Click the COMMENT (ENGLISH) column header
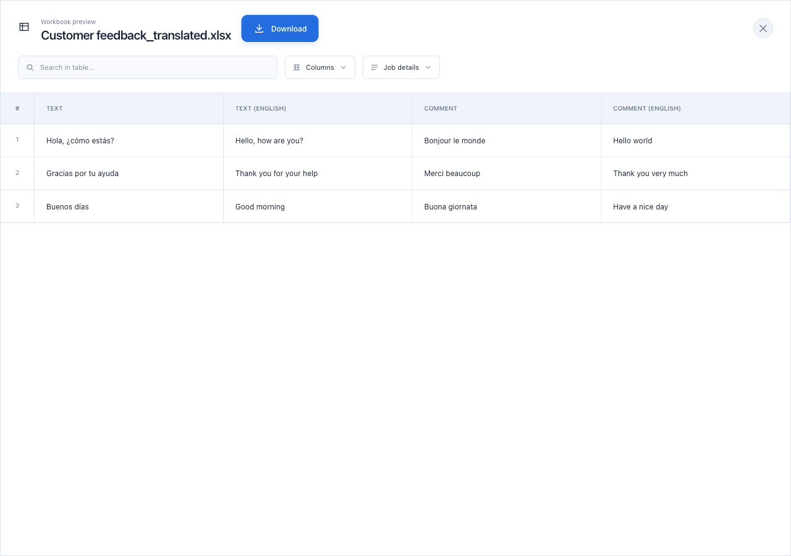This screenshot has height=556, width=791. 695,109
